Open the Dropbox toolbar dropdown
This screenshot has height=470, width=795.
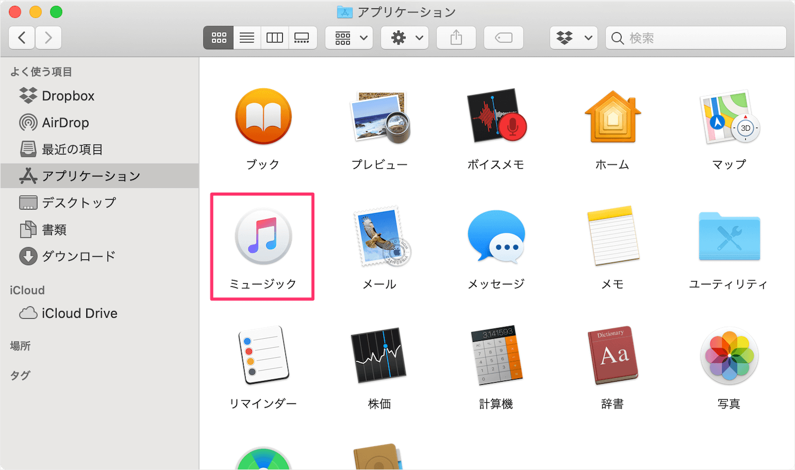pos(573,38)
